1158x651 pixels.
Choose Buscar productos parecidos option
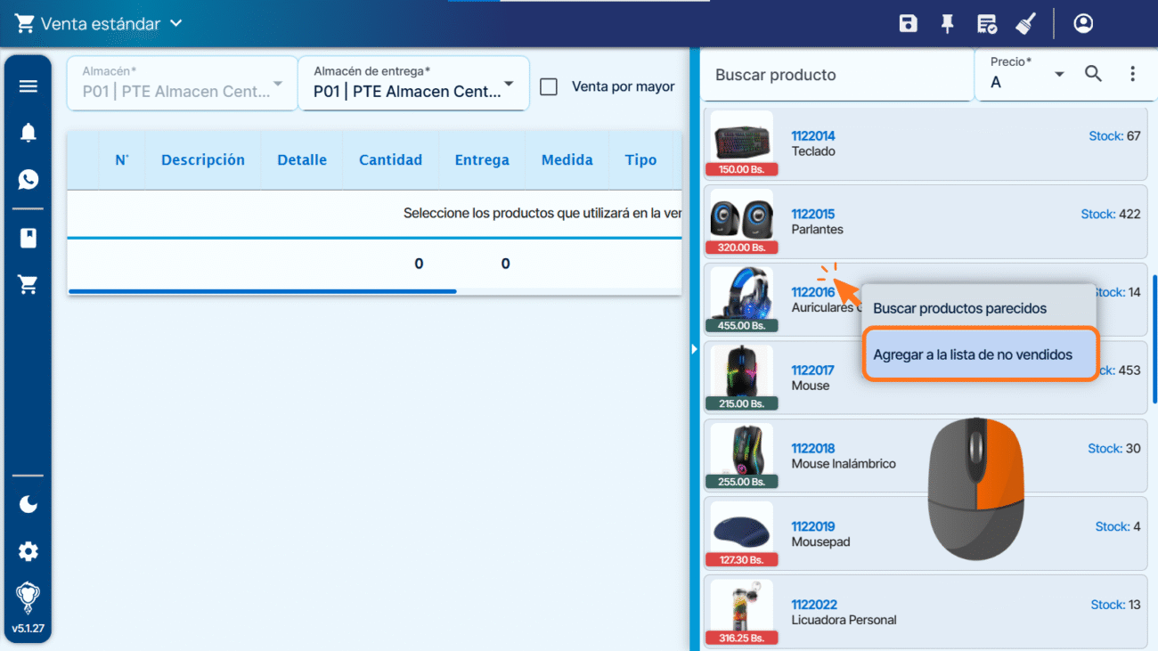point(959,308)
